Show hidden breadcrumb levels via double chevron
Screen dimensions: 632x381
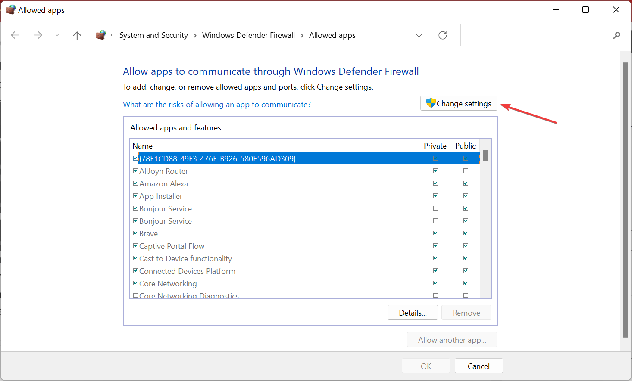[112, 35]
